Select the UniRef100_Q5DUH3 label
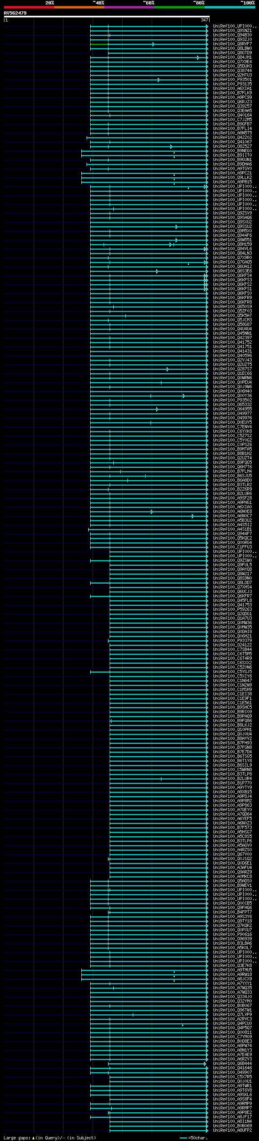Image resolution: width=259 pixels, height=1141 pixels. click(232, 66)
